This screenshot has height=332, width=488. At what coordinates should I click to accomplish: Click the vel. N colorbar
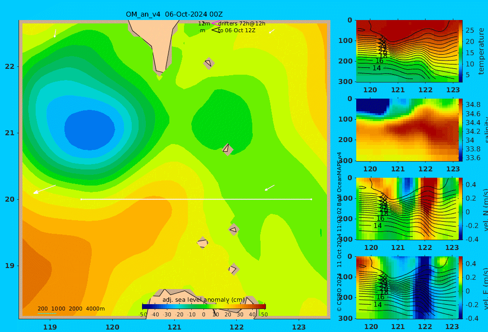[461, 208]
